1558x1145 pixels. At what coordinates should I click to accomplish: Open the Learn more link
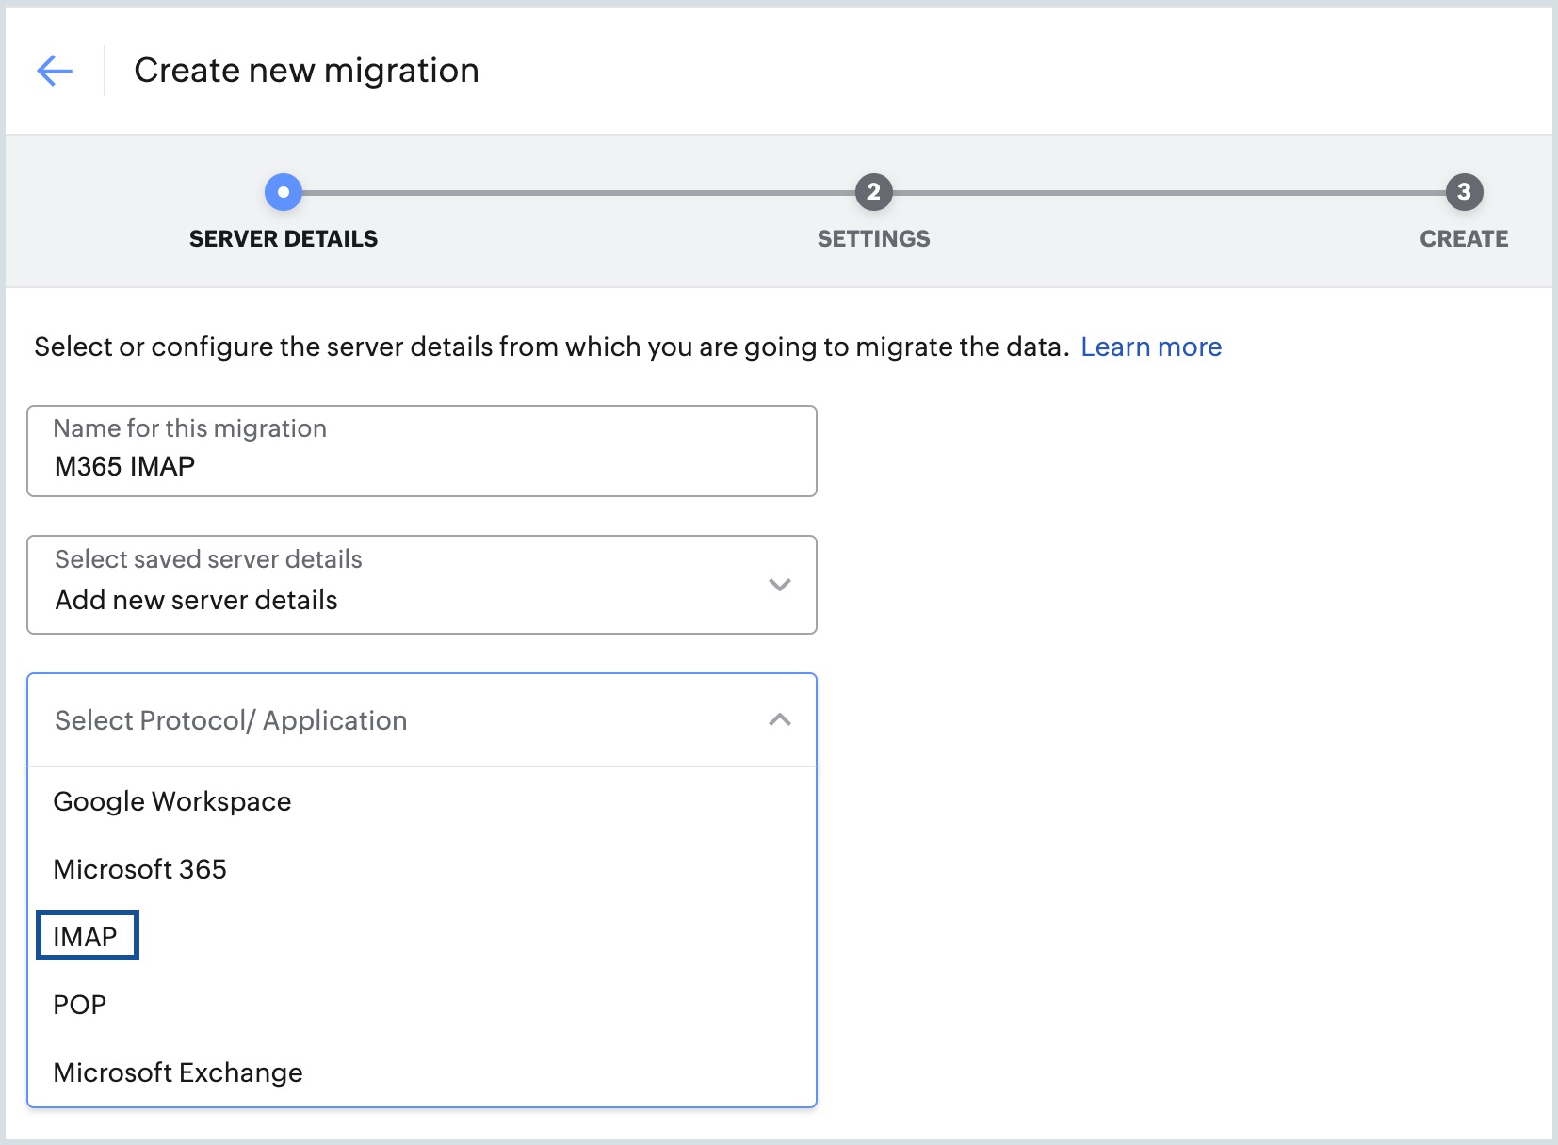(1151, 347)
